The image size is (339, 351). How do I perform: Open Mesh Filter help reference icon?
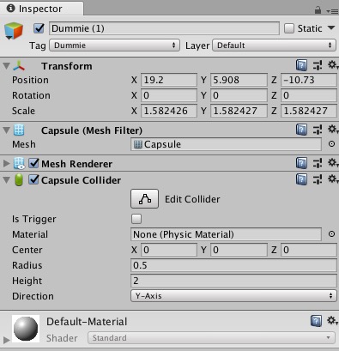(x=301, y=130)
